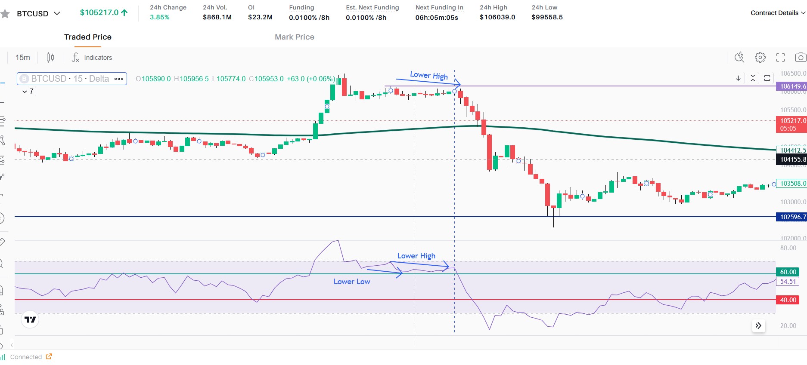Open the quick search lightning icon

click(739, 57)
